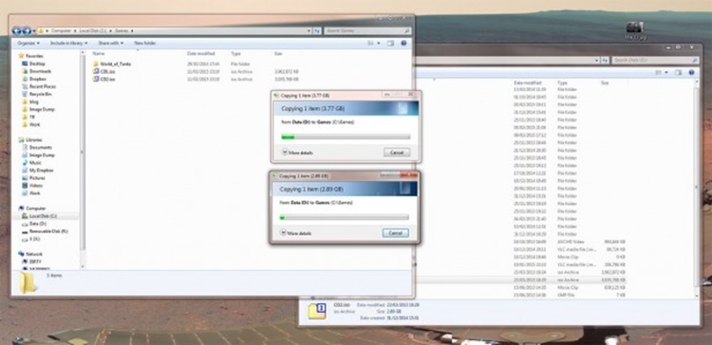
Task: Select the AVCHD Video row in Data (D:)
Action: [x=522, y=242]
